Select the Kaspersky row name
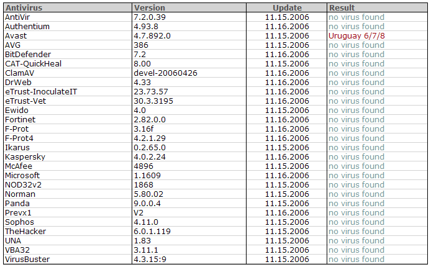 [25, 157]
